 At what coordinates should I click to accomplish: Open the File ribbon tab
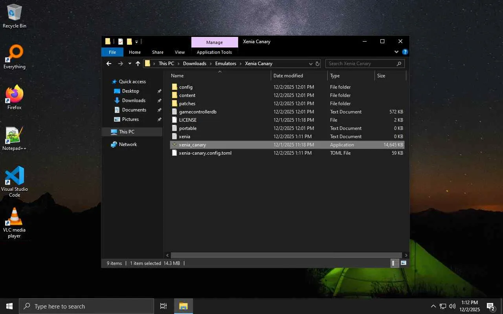click(112, 52)
